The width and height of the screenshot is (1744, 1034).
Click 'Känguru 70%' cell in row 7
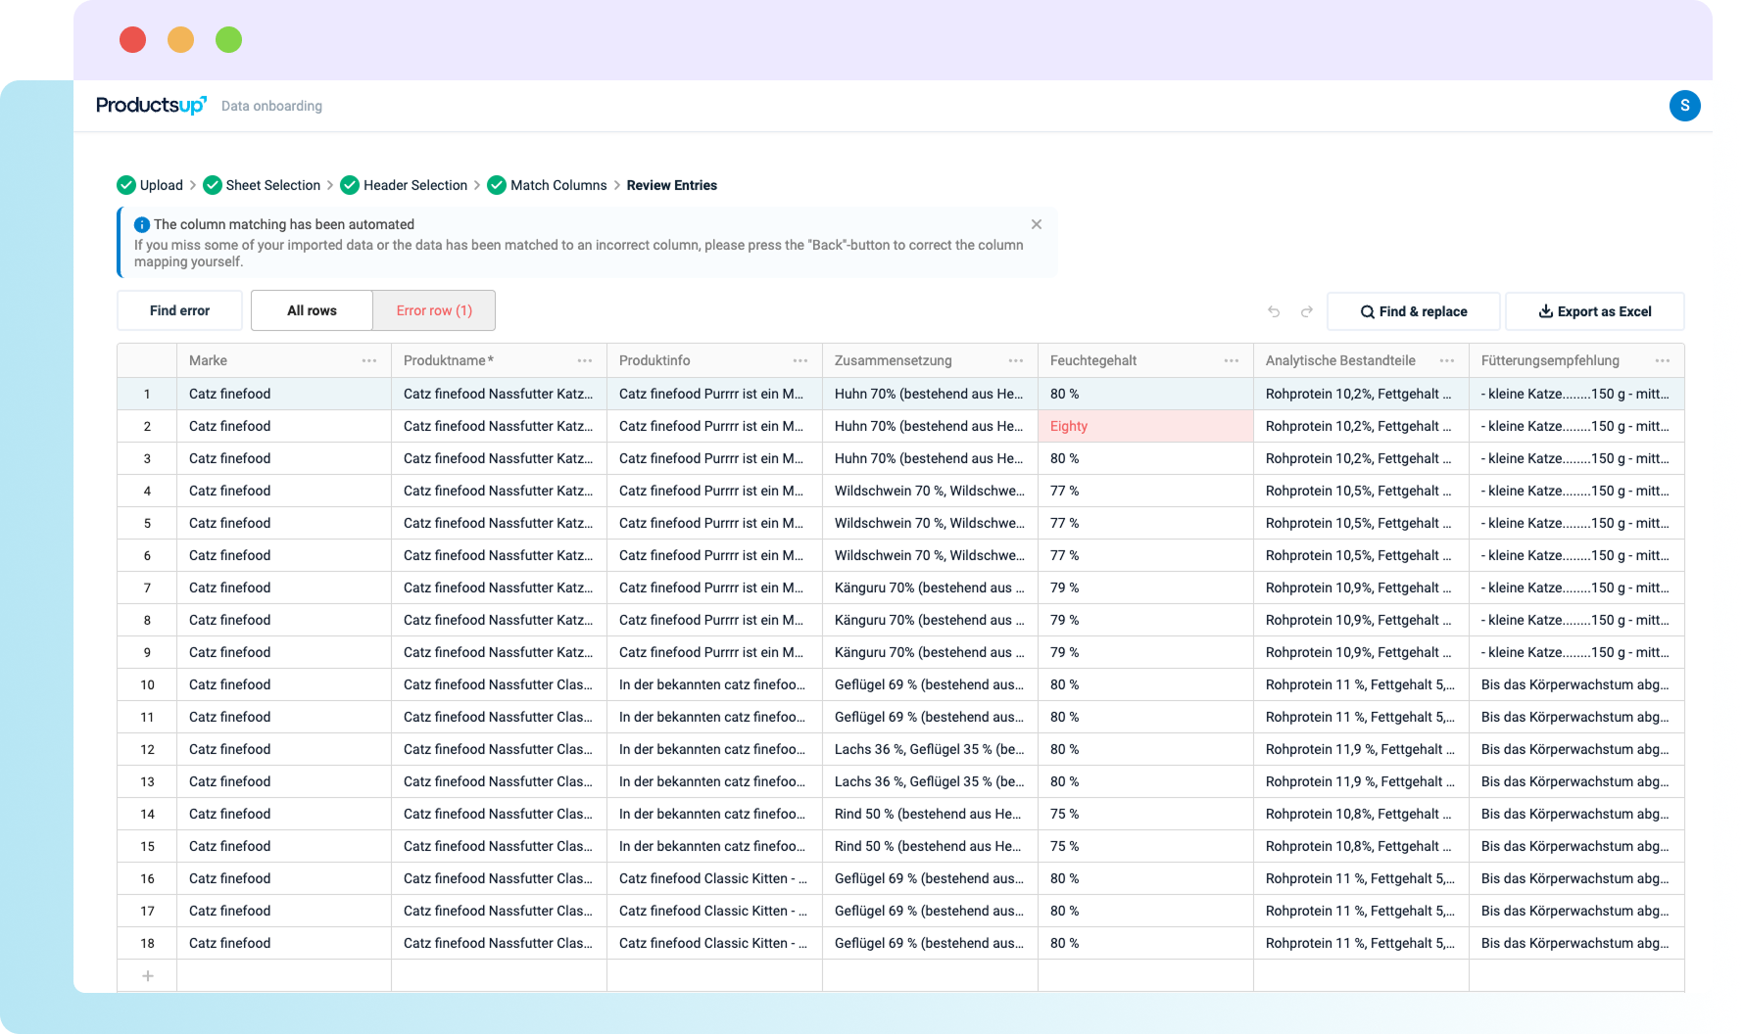coord(930,587)
